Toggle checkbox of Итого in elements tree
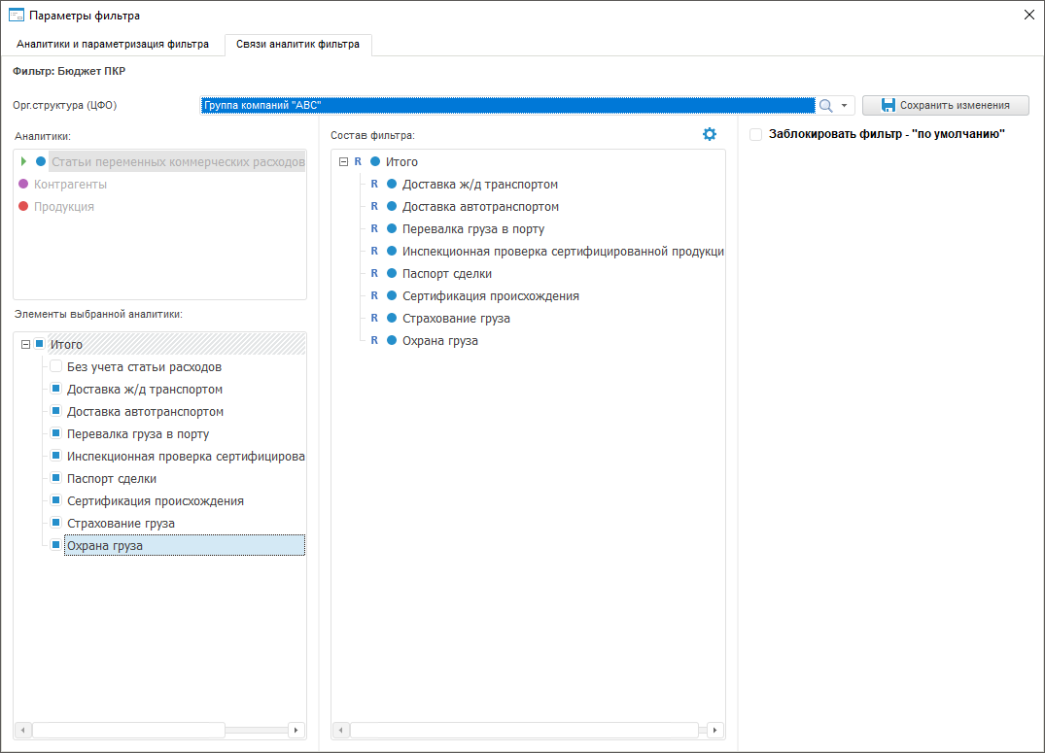Viewport: 1045px width, 753px height. [39, 344]
